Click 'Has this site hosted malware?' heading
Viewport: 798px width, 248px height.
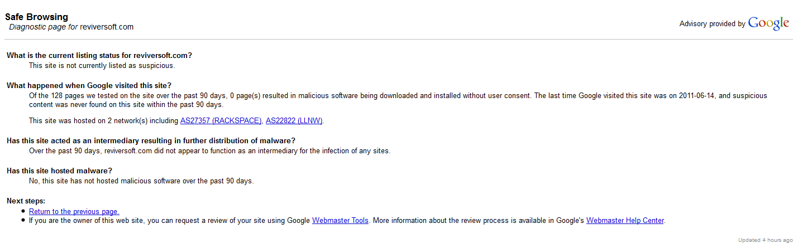(x=59, y=171)
